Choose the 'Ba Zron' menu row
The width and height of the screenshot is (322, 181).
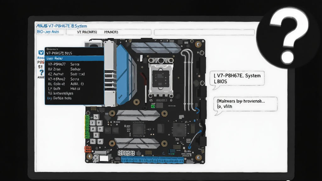[75, 69]
